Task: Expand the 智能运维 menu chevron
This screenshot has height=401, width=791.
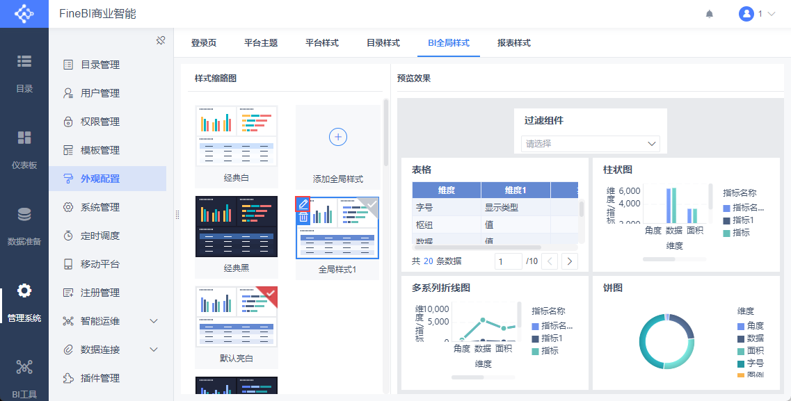Action: click(154, 321)
